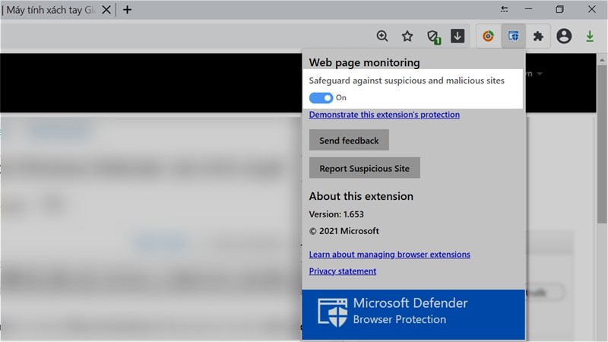Open the user profile avatar icon

[564, 36]
